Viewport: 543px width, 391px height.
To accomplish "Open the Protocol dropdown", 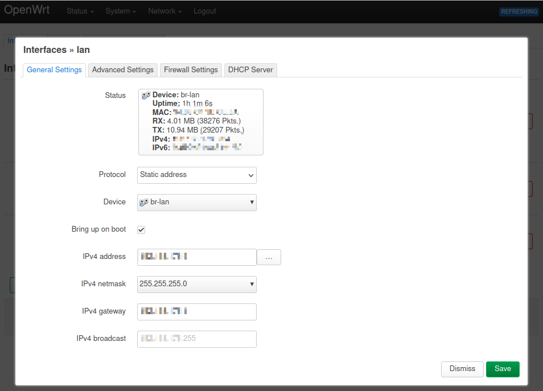I will click(x=197, y=175).
